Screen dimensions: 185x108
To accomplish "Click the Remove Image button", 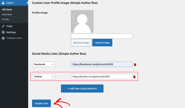I will [x=81, y=43].
